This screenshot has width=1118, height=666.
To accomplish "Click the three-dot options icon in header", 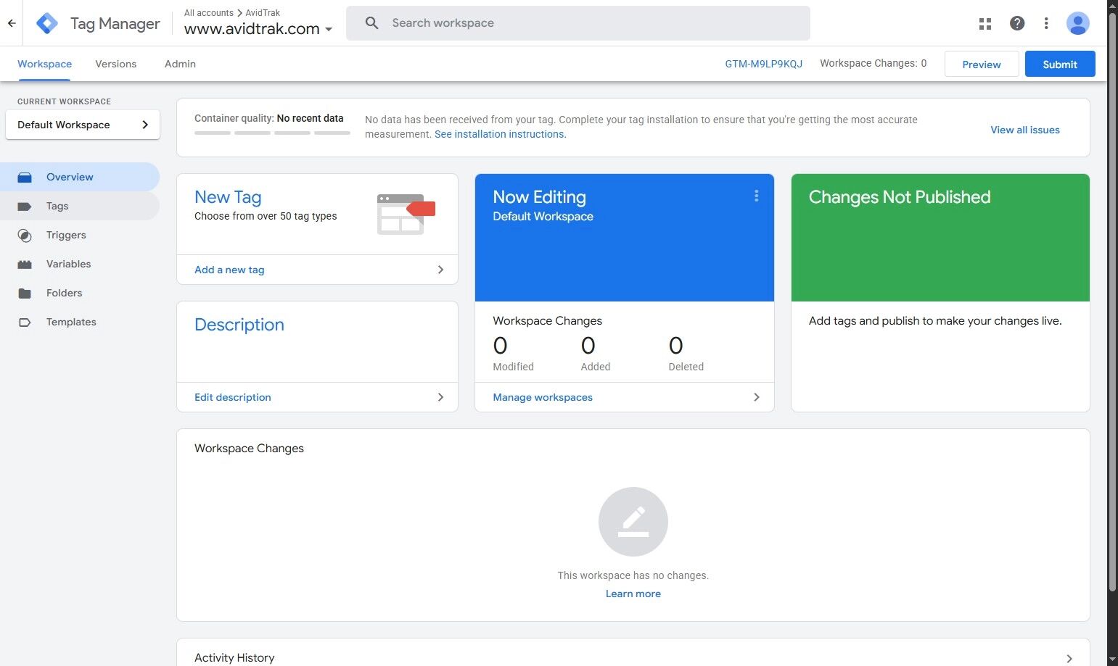I will tap(1046, 23).
